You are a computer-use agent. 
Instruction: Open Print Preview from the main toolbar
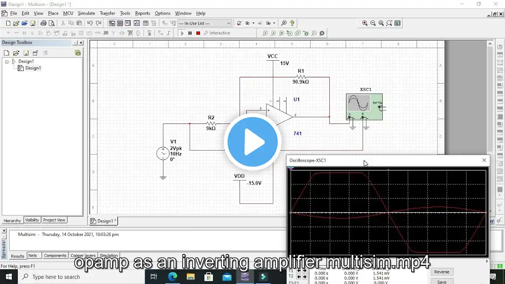click(51, 23)
